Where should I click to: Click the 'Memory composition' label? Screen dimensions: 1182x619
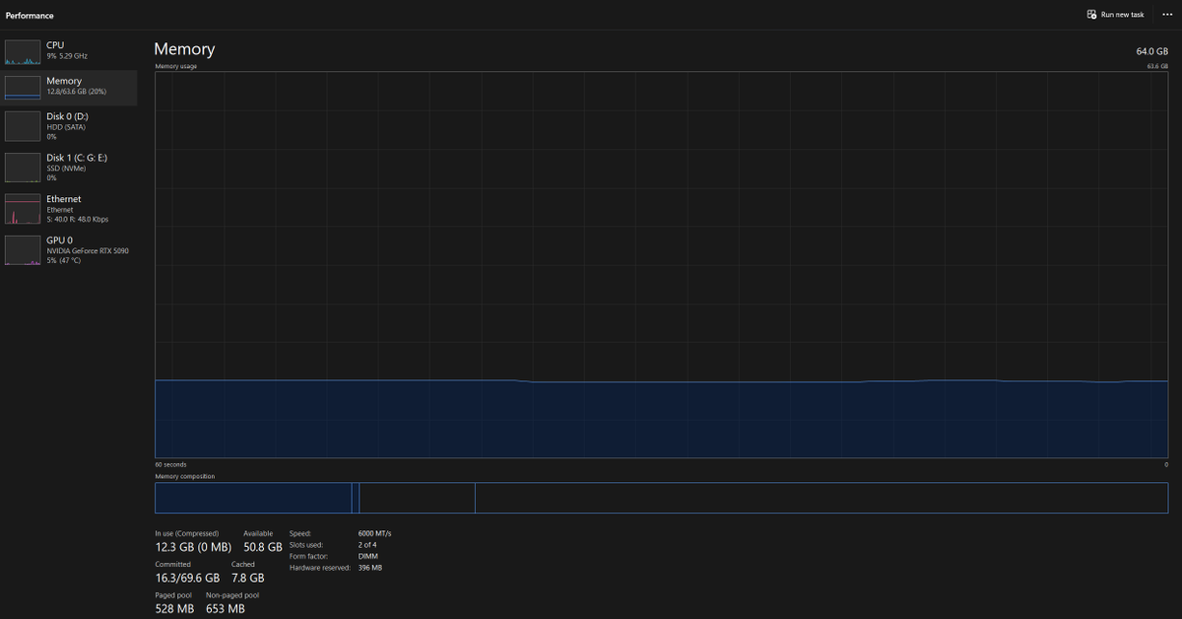point(184,476)
